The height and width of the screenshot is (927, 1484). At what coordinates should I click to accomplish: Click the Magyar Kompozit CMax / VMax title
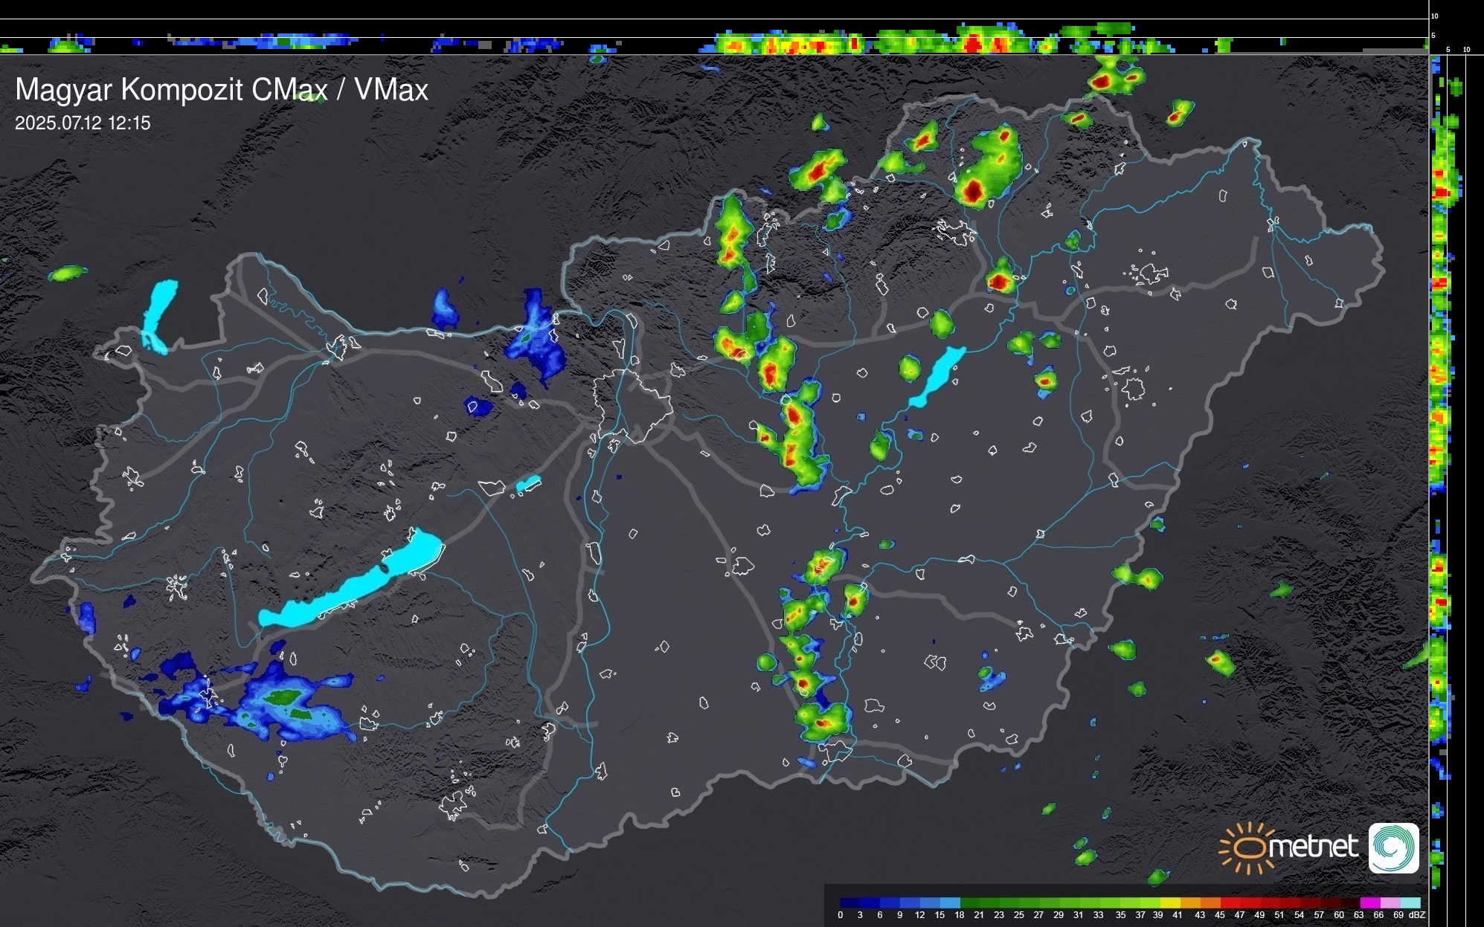pyautogui.click(x=222, y=90)
